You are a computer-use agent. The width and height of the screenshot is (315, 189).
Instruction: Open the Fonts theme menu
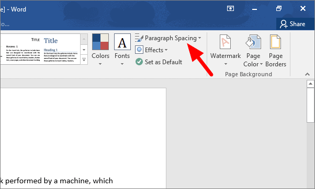coord(122,49)
